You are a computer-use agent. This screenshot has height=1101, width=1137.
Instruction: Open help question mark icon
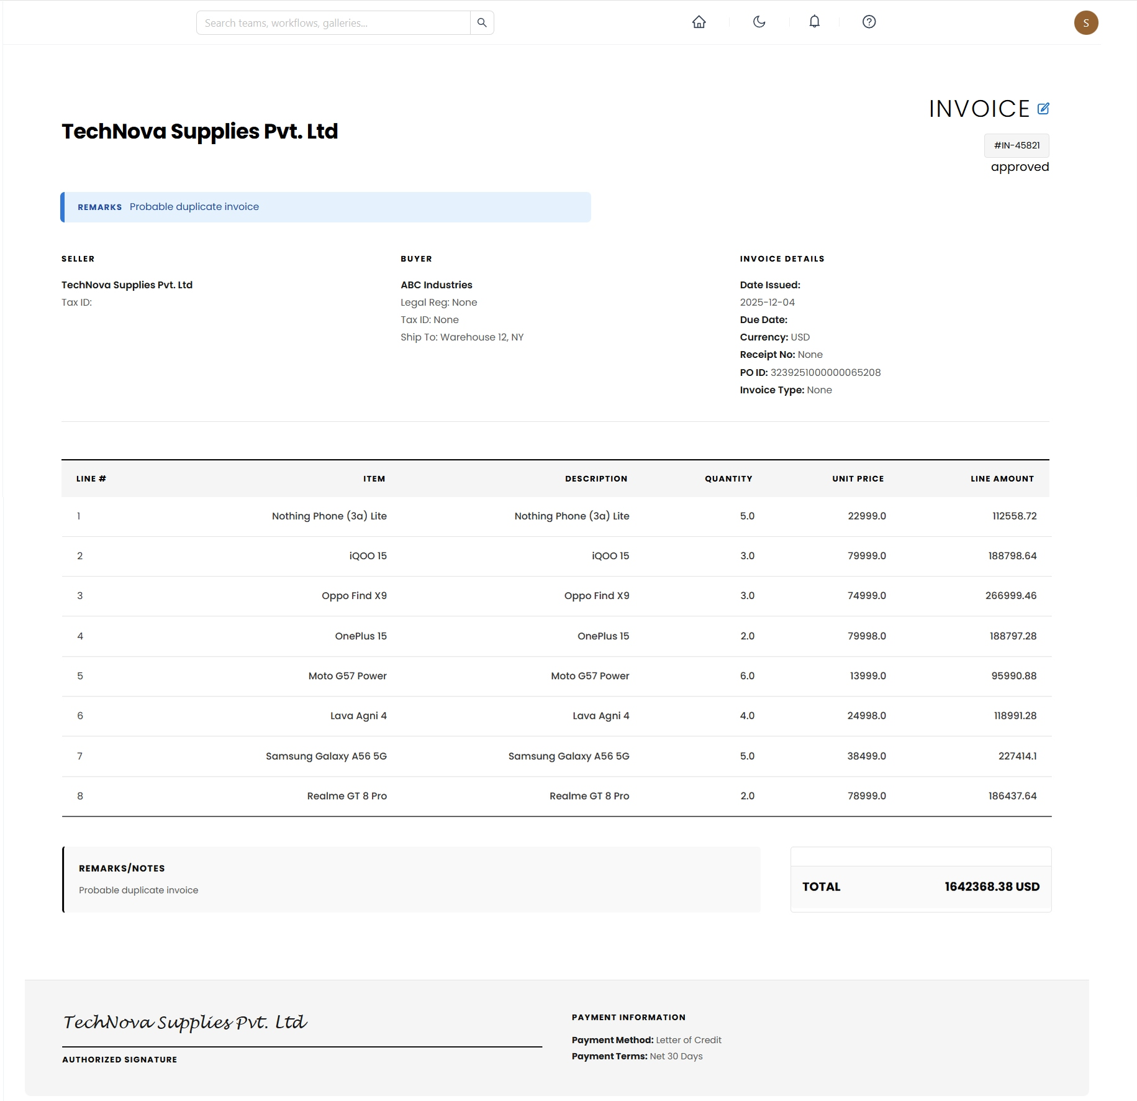[869, 22]
